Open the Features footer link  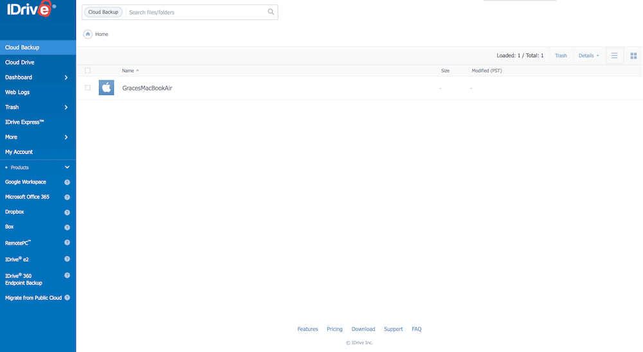307,329
